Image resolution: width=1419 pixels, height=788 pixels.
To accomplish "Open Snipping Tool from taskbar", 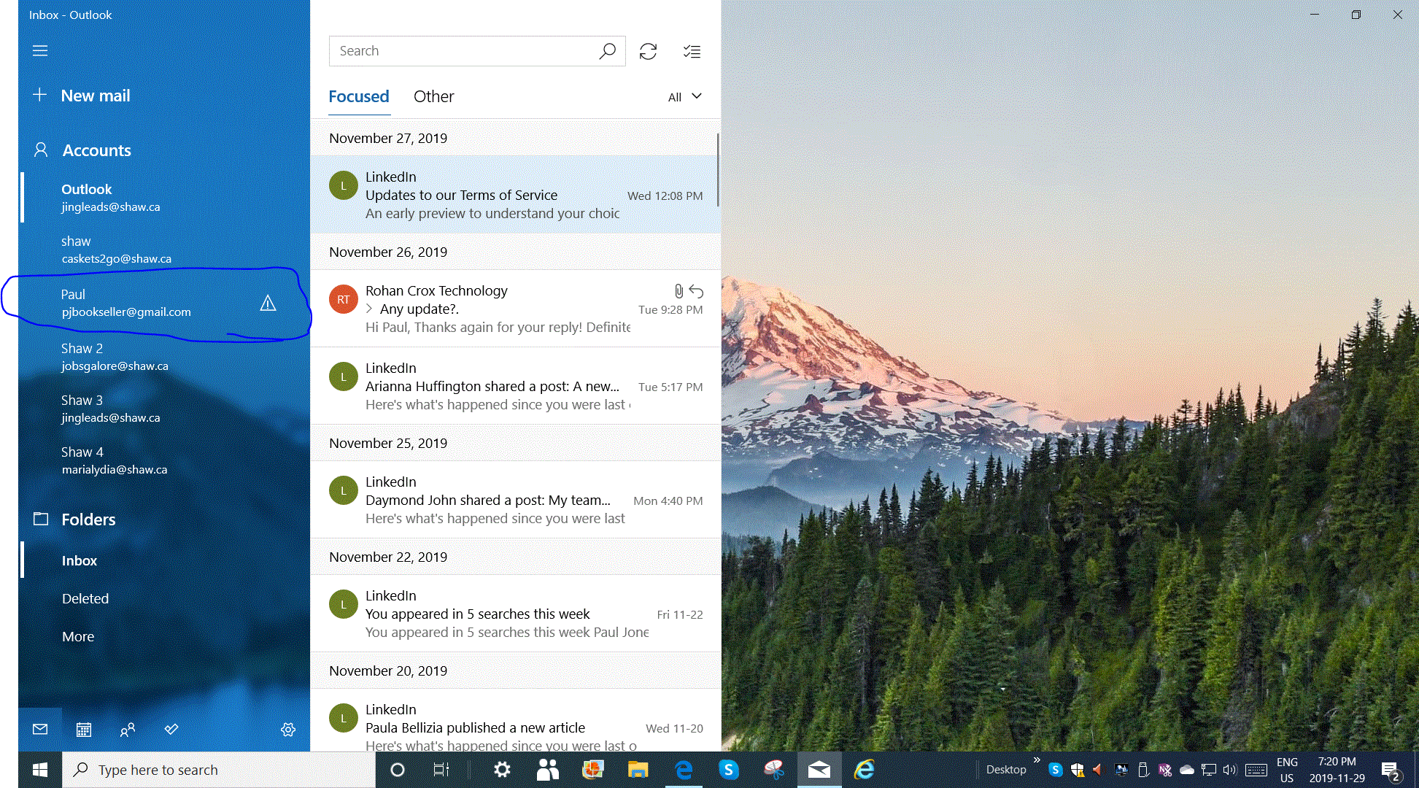I will tap(774, 770).
